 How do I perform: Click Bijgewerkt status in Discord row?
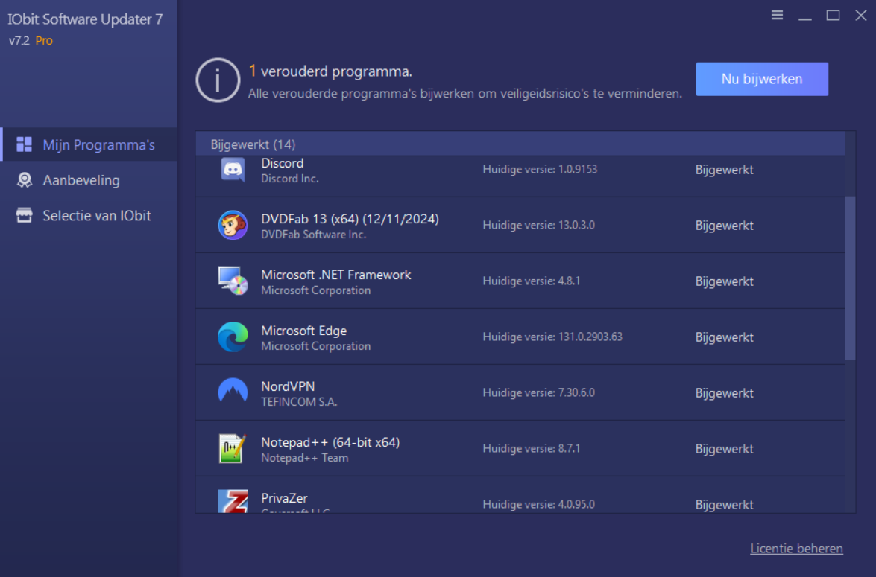(x=724, y=170)
